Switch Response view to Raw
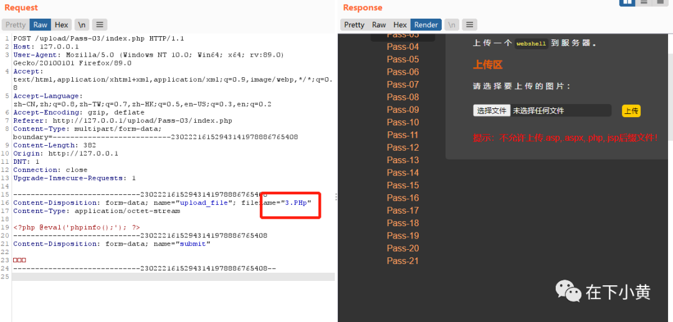The height and width of the screenshot is (322, 673). click(379, 25)
